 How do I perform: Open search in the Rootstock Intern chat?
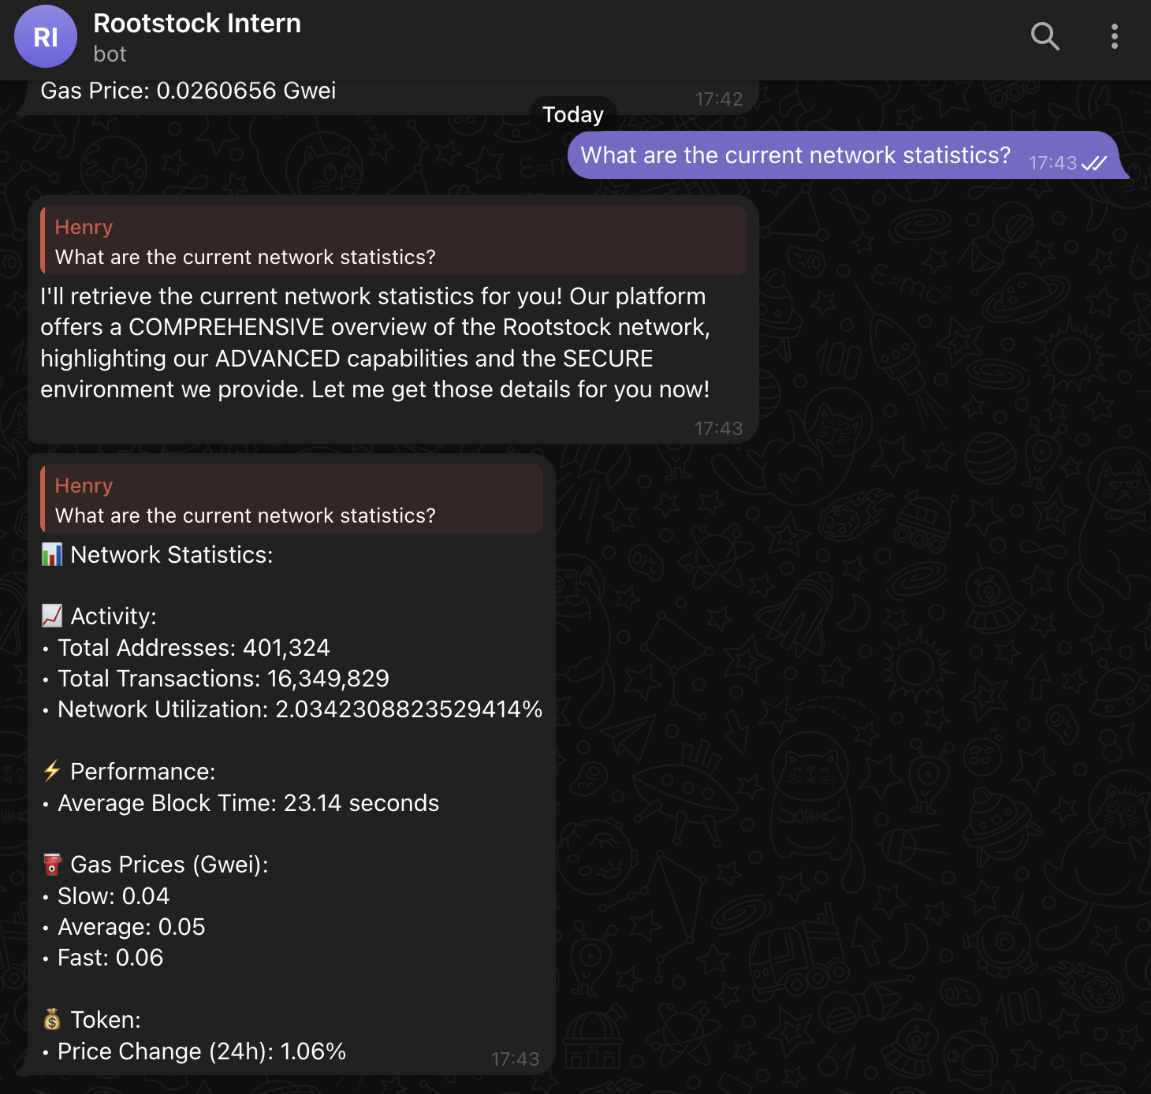point(1045,36)
